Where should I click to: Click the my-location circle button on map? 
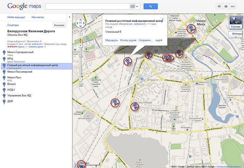[x=80, y=34]
